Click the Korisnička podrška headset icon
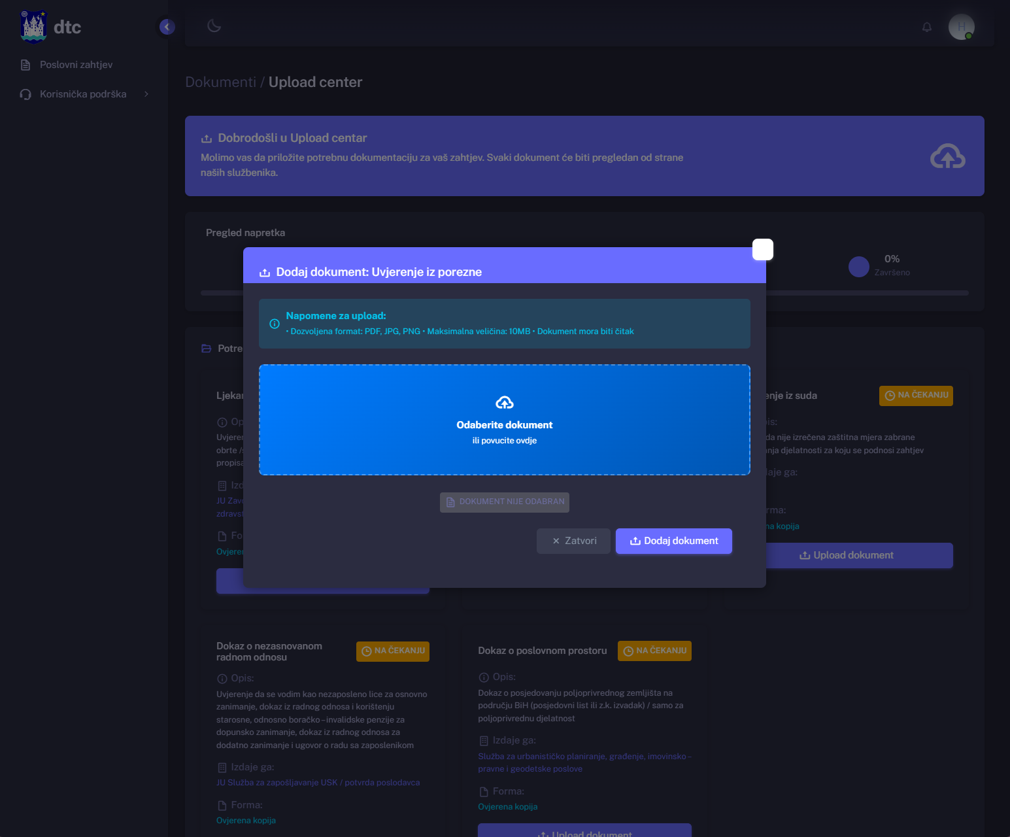The height and width of the screenshot is (837, 1010). [x=25, y=94]
